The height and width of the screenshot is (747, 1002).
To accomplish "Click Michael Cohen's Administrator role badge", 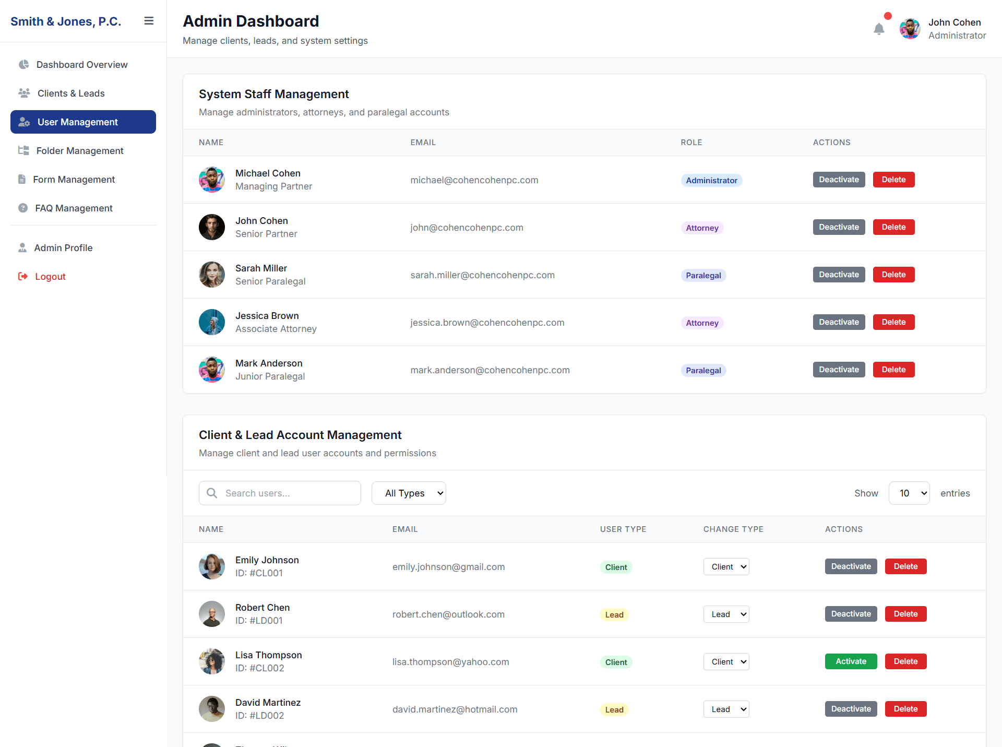I will pos(712,181).
